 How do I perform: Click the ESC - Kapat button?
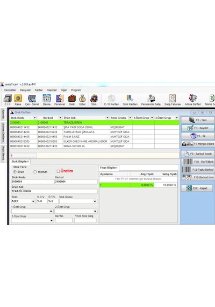pos(197,188)
